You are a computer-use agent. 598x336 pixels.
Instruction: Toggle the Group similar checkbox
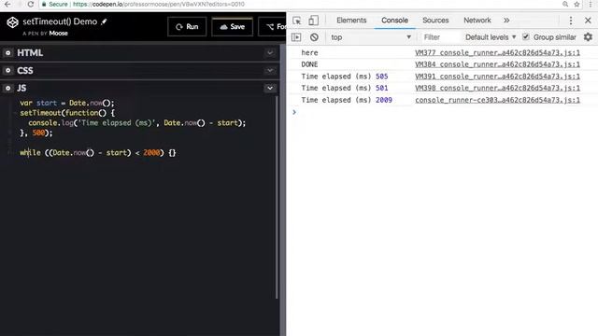tap(525, 37)
